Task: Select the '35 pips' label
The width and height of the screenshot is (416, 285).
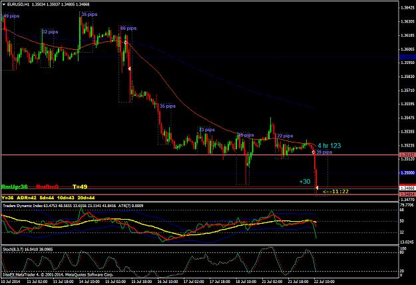Action: pyautogui.click(x=89, y=15)
